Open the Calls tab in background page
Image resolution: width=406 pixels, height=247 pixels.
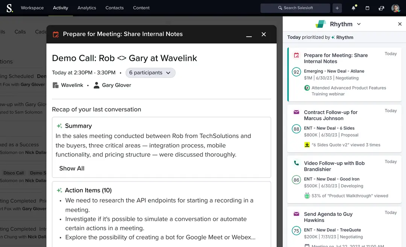[x=20, y=32]
